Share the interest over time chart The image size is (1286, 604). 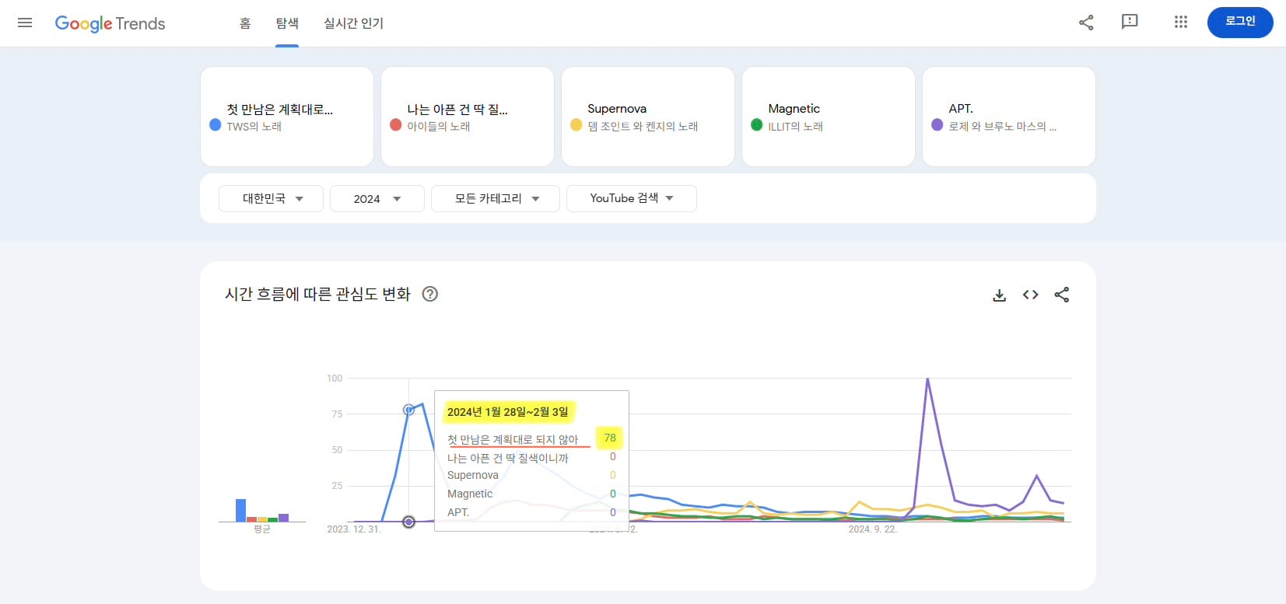1062,295
